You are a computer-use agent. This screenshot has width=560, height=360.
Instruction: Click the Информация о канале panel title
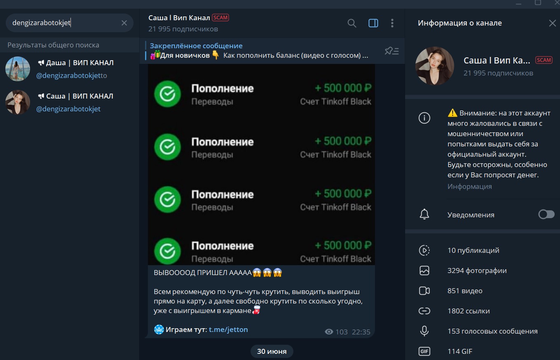460,23
